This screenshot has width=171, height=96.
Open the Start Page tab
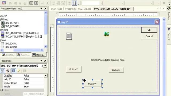click(x=56, y=9)
